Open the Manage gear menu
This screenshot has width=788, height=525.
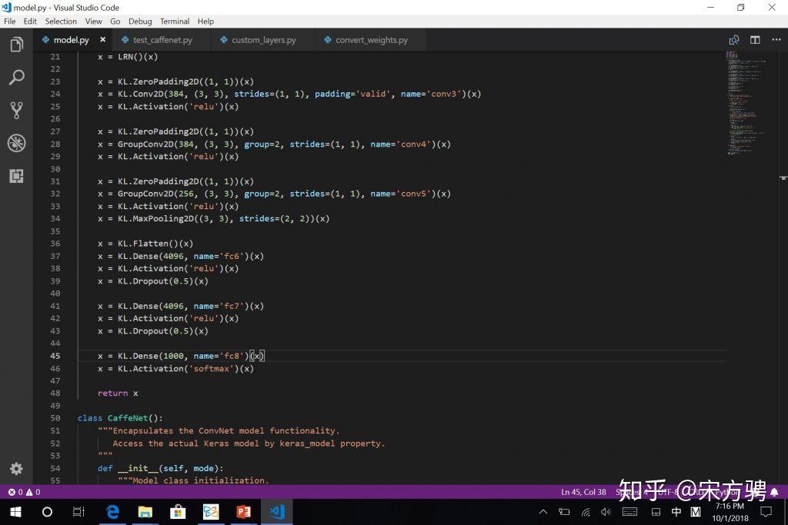coord(17,468)
